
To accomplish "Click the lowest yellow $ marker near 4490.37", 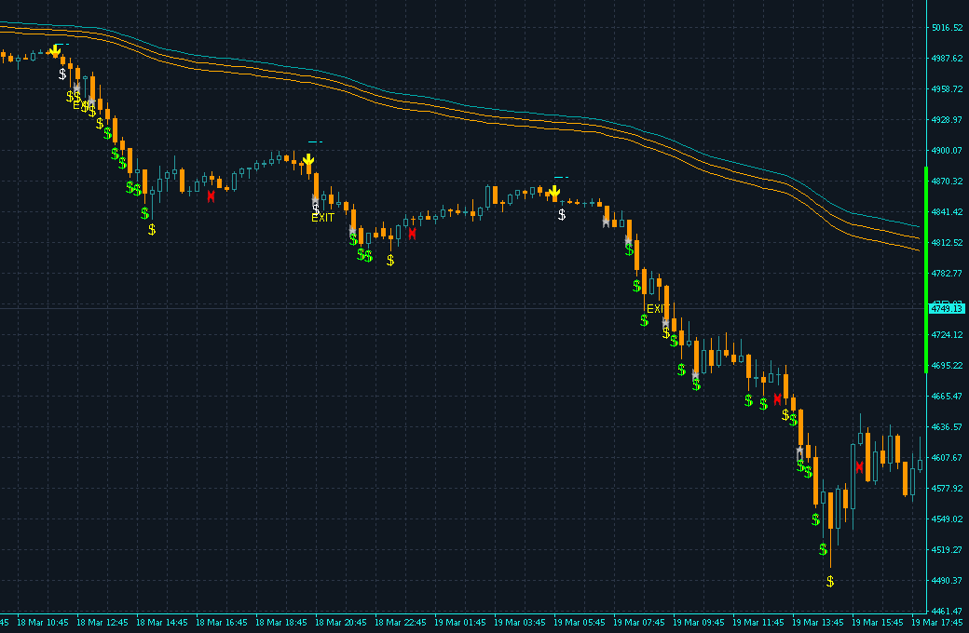I will click(830, 581).
